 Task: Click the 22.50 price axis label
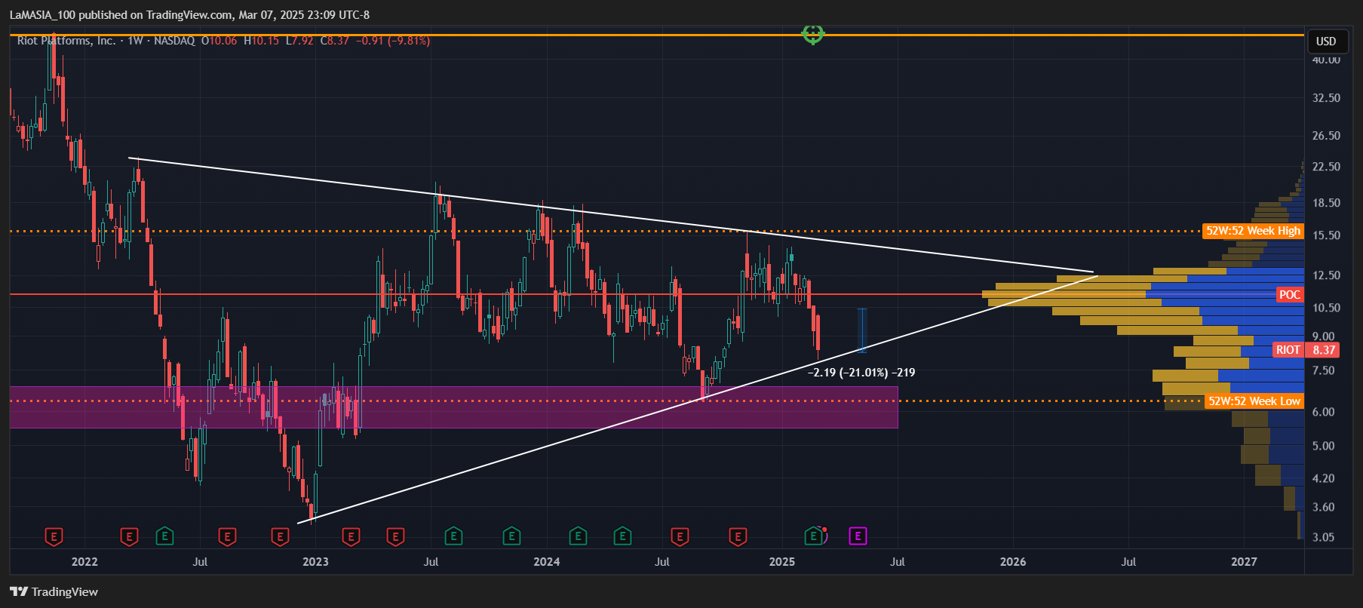tap(1326, 167)
